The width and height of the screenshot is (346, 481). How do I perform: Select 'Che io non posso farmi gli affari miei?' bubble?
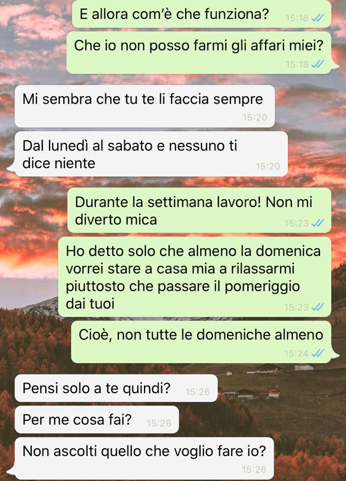coord(199,53)
